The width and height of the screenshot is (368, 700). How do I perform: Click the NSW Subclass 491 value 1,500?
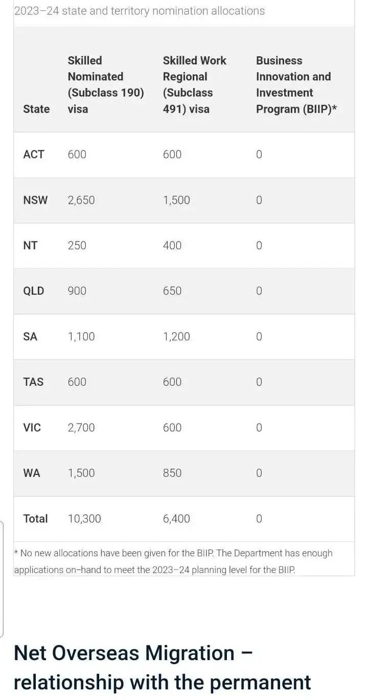(176, 200)
